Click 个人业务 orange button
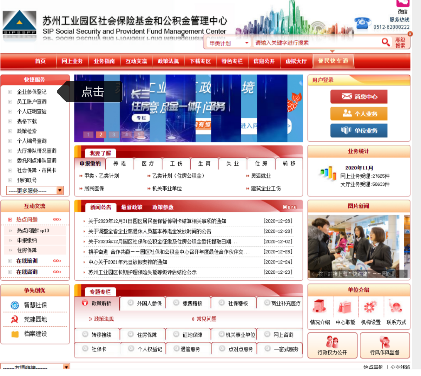Viewport: 421px width, 376px height. (359, 114)
